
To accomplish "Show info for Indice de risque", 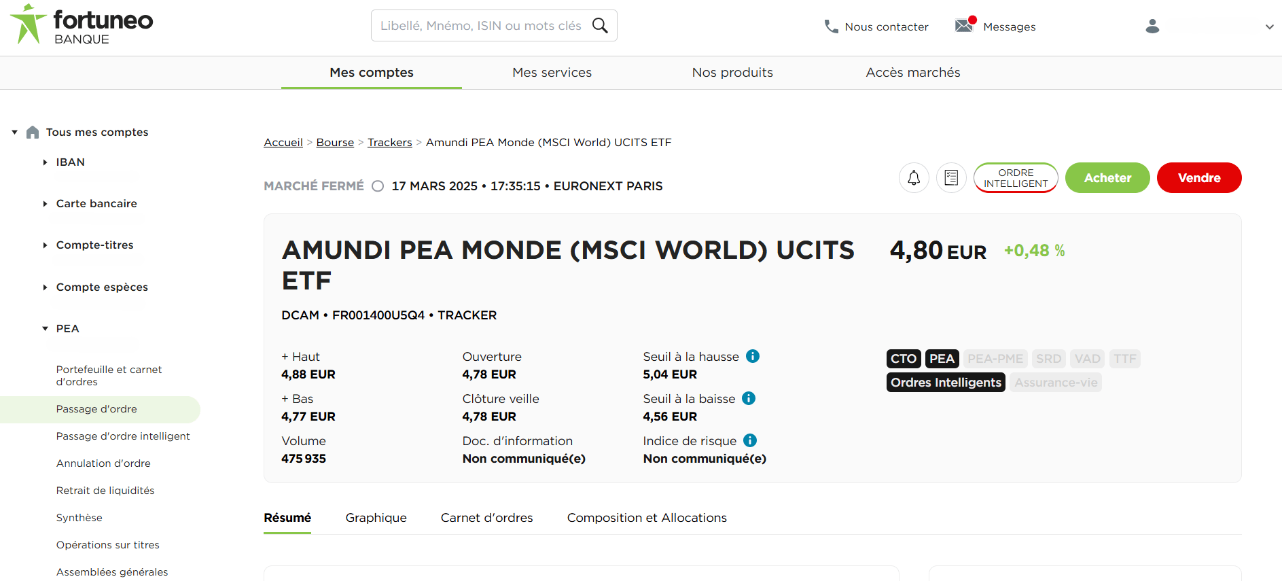I will (750, 440).
